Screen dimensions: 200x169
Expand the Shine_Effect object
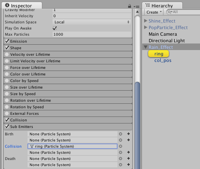[146, 21]
